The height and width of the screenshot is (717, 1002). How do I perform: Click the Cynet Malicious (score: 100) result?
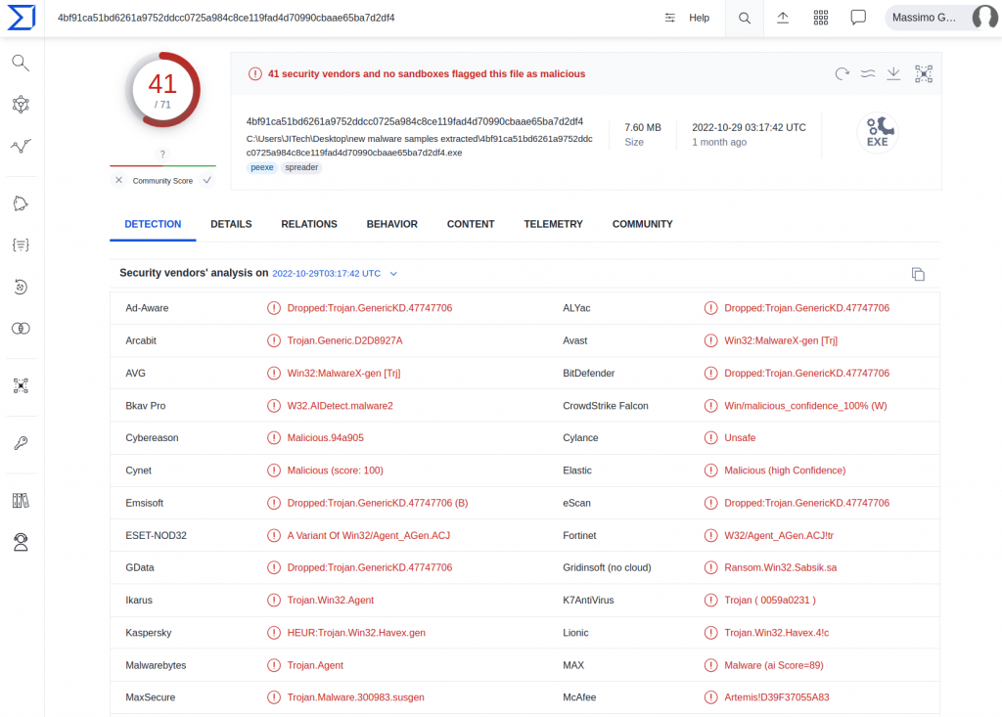click(x=335, y=471)
